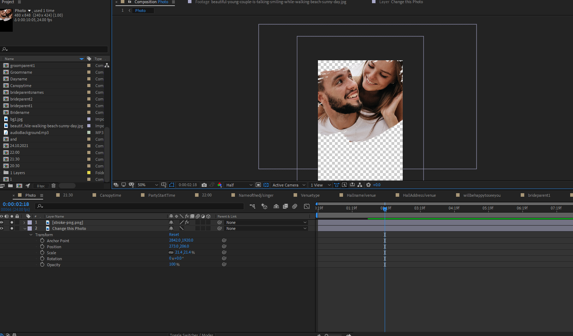The image size is (573, 336).
Task: Open the Graph Editor in the timeline
Action: [307, 206]
